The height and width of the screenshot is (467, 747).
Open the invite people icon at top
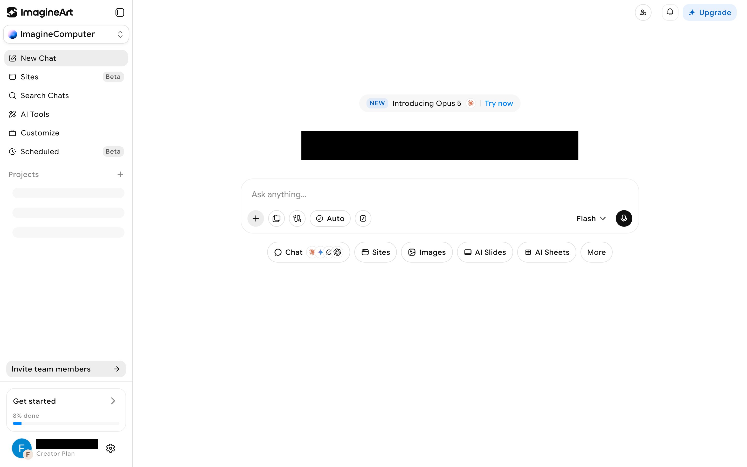point(643,12)
